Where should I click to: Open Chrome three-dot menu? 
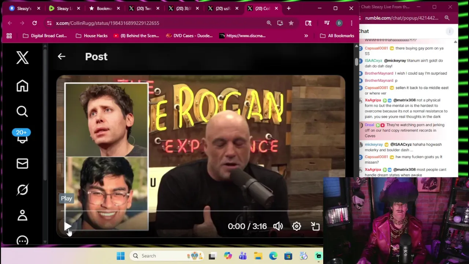pyautogui.click(x=351, y=23)
